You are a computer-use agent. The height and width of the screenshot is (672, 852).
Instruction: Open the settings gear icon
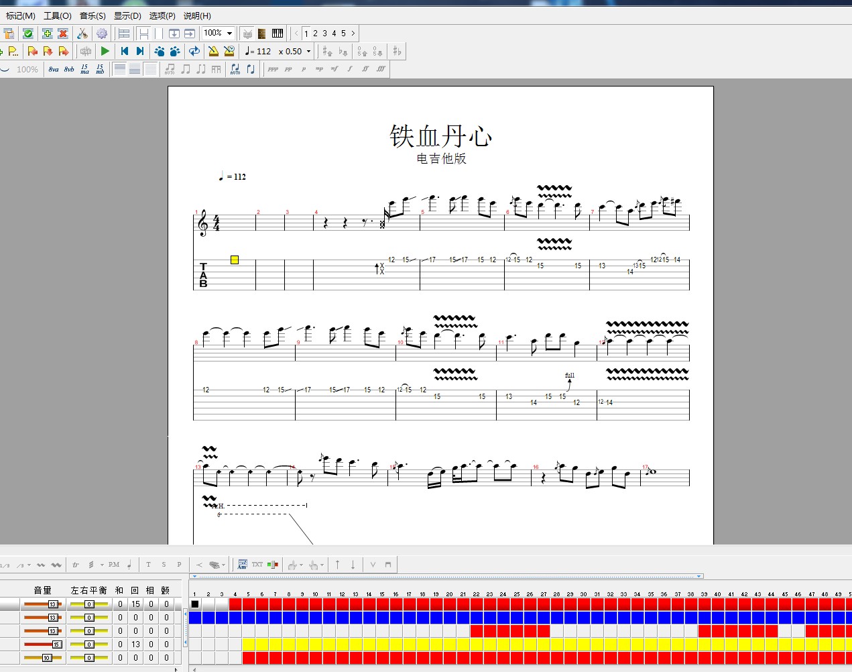click(x=103, y=34)
